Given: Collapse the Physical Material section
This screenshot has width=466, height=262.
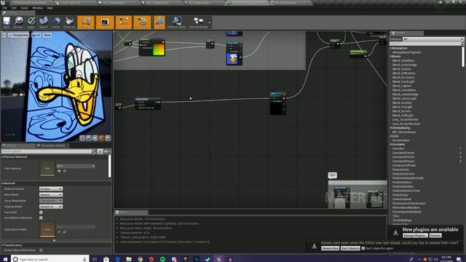Looking at the screenshot, I should 2,157.
